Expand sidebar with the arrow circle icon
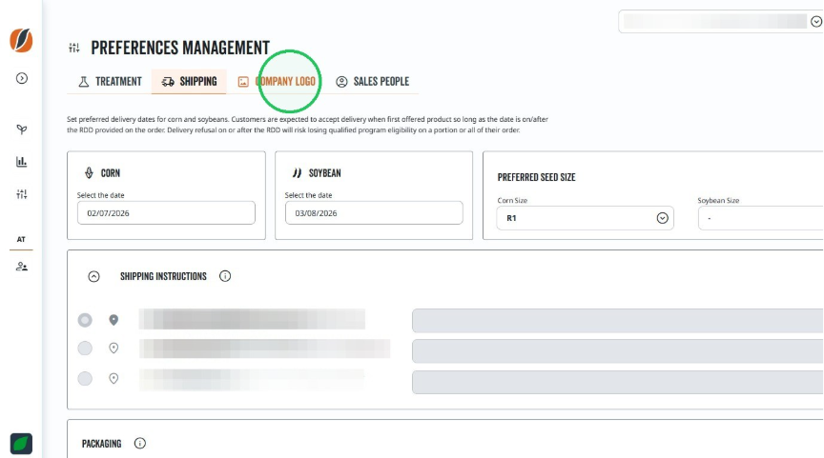The image size is (824, 458). [22, 78]
